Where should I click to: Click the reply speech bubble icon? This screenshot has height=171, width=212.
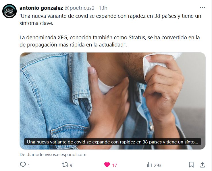(23, 165)
